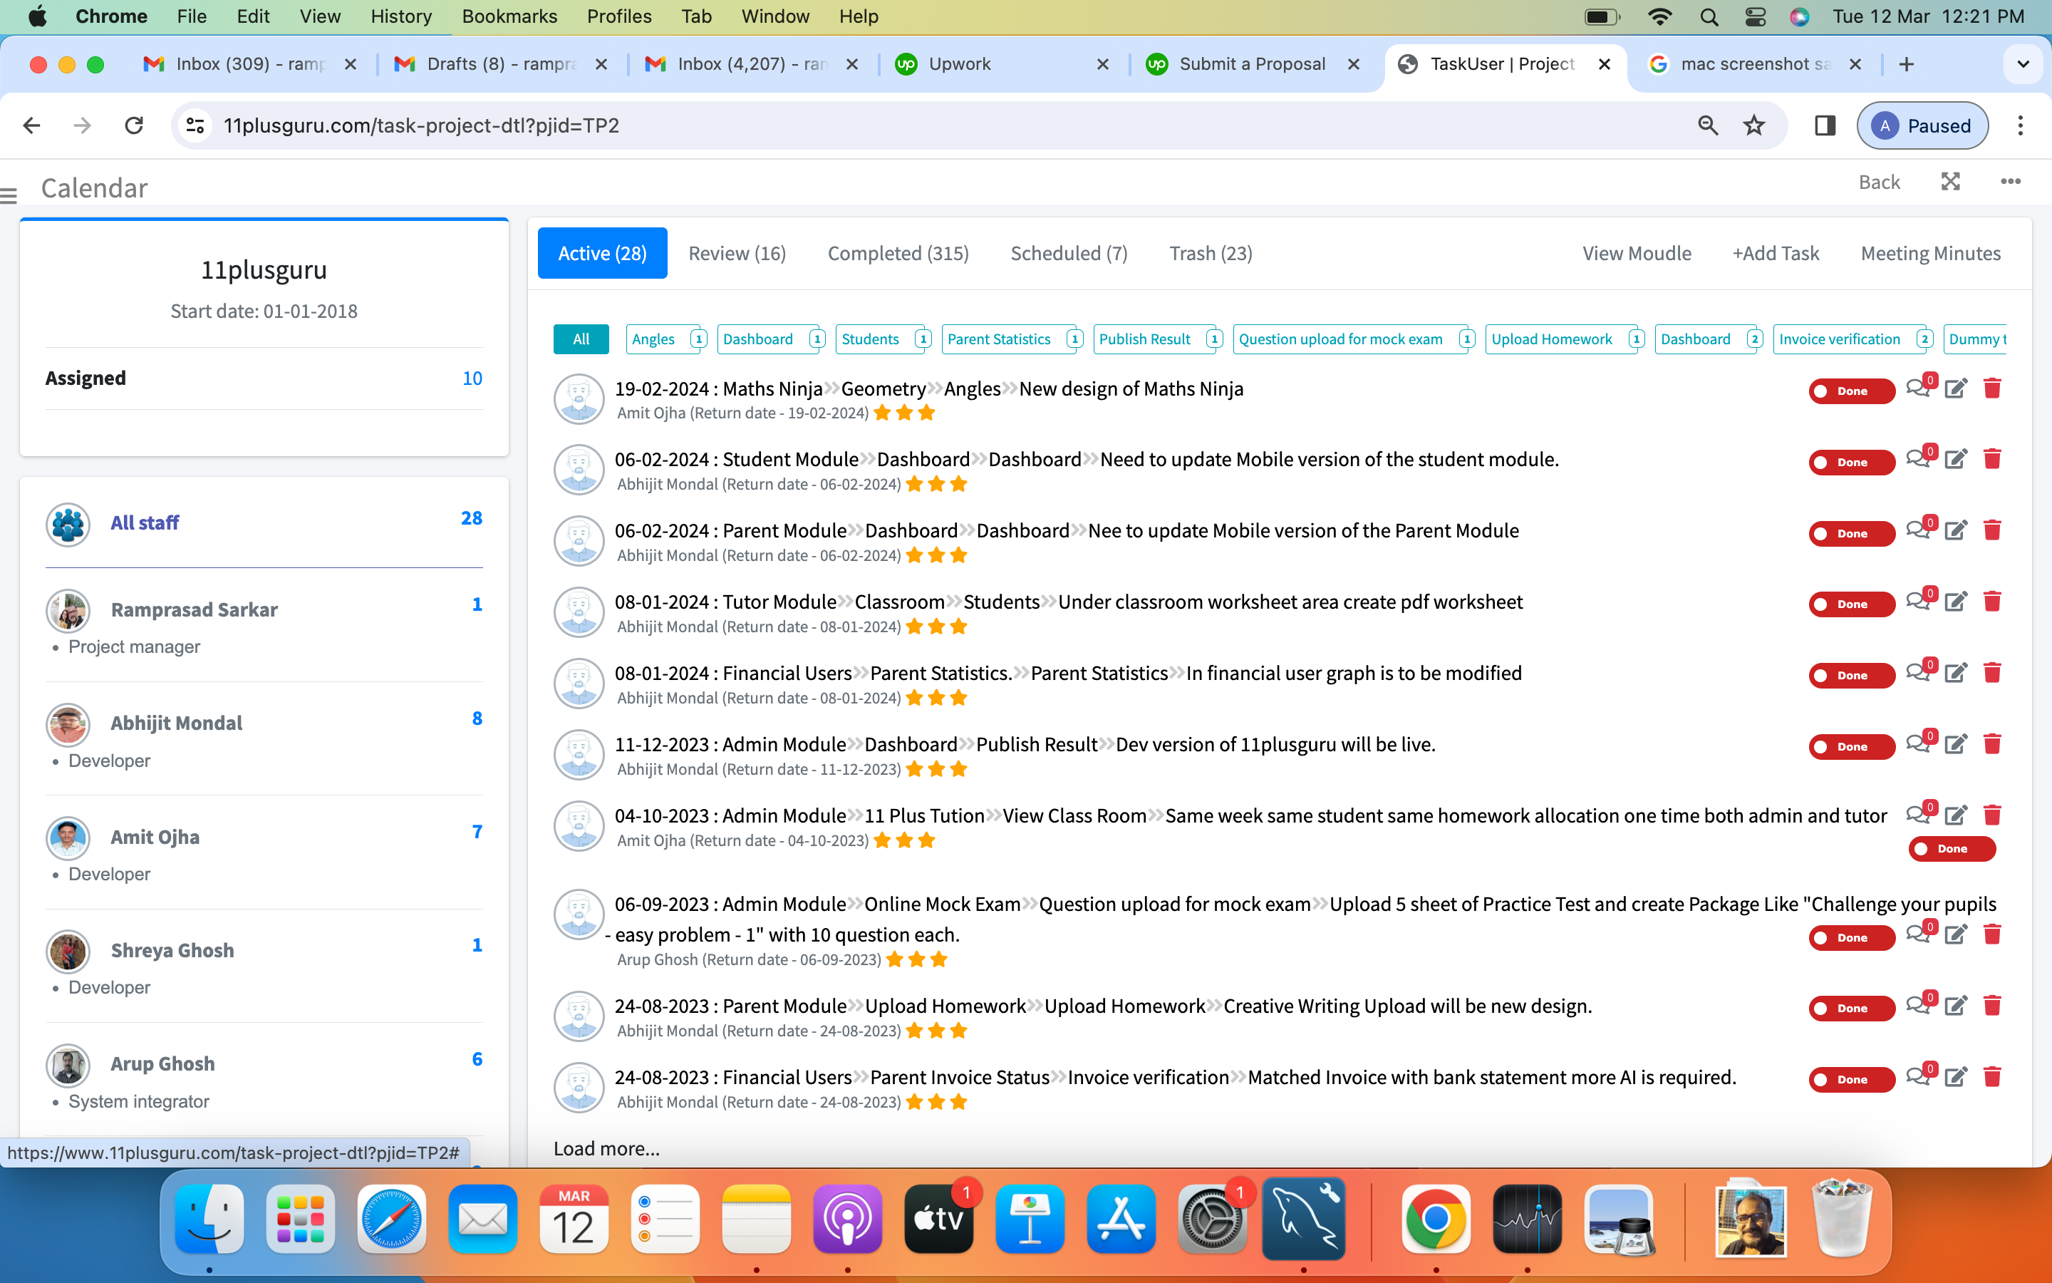
Task: Open the Chrome tab search chevron
Action: tap(2024, 63)
